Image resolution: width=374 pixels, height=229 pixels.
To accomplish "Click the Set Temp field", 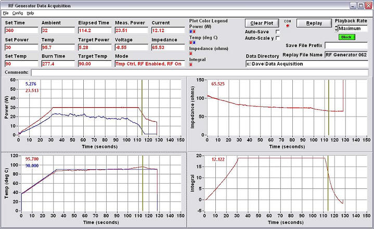I will [21, 63].
